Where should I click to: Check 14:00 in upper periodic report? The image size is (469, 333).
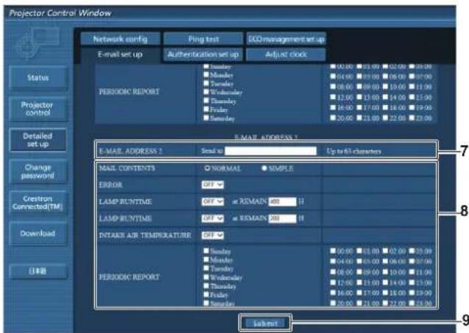pyautogui.click(x=386, y=97)
